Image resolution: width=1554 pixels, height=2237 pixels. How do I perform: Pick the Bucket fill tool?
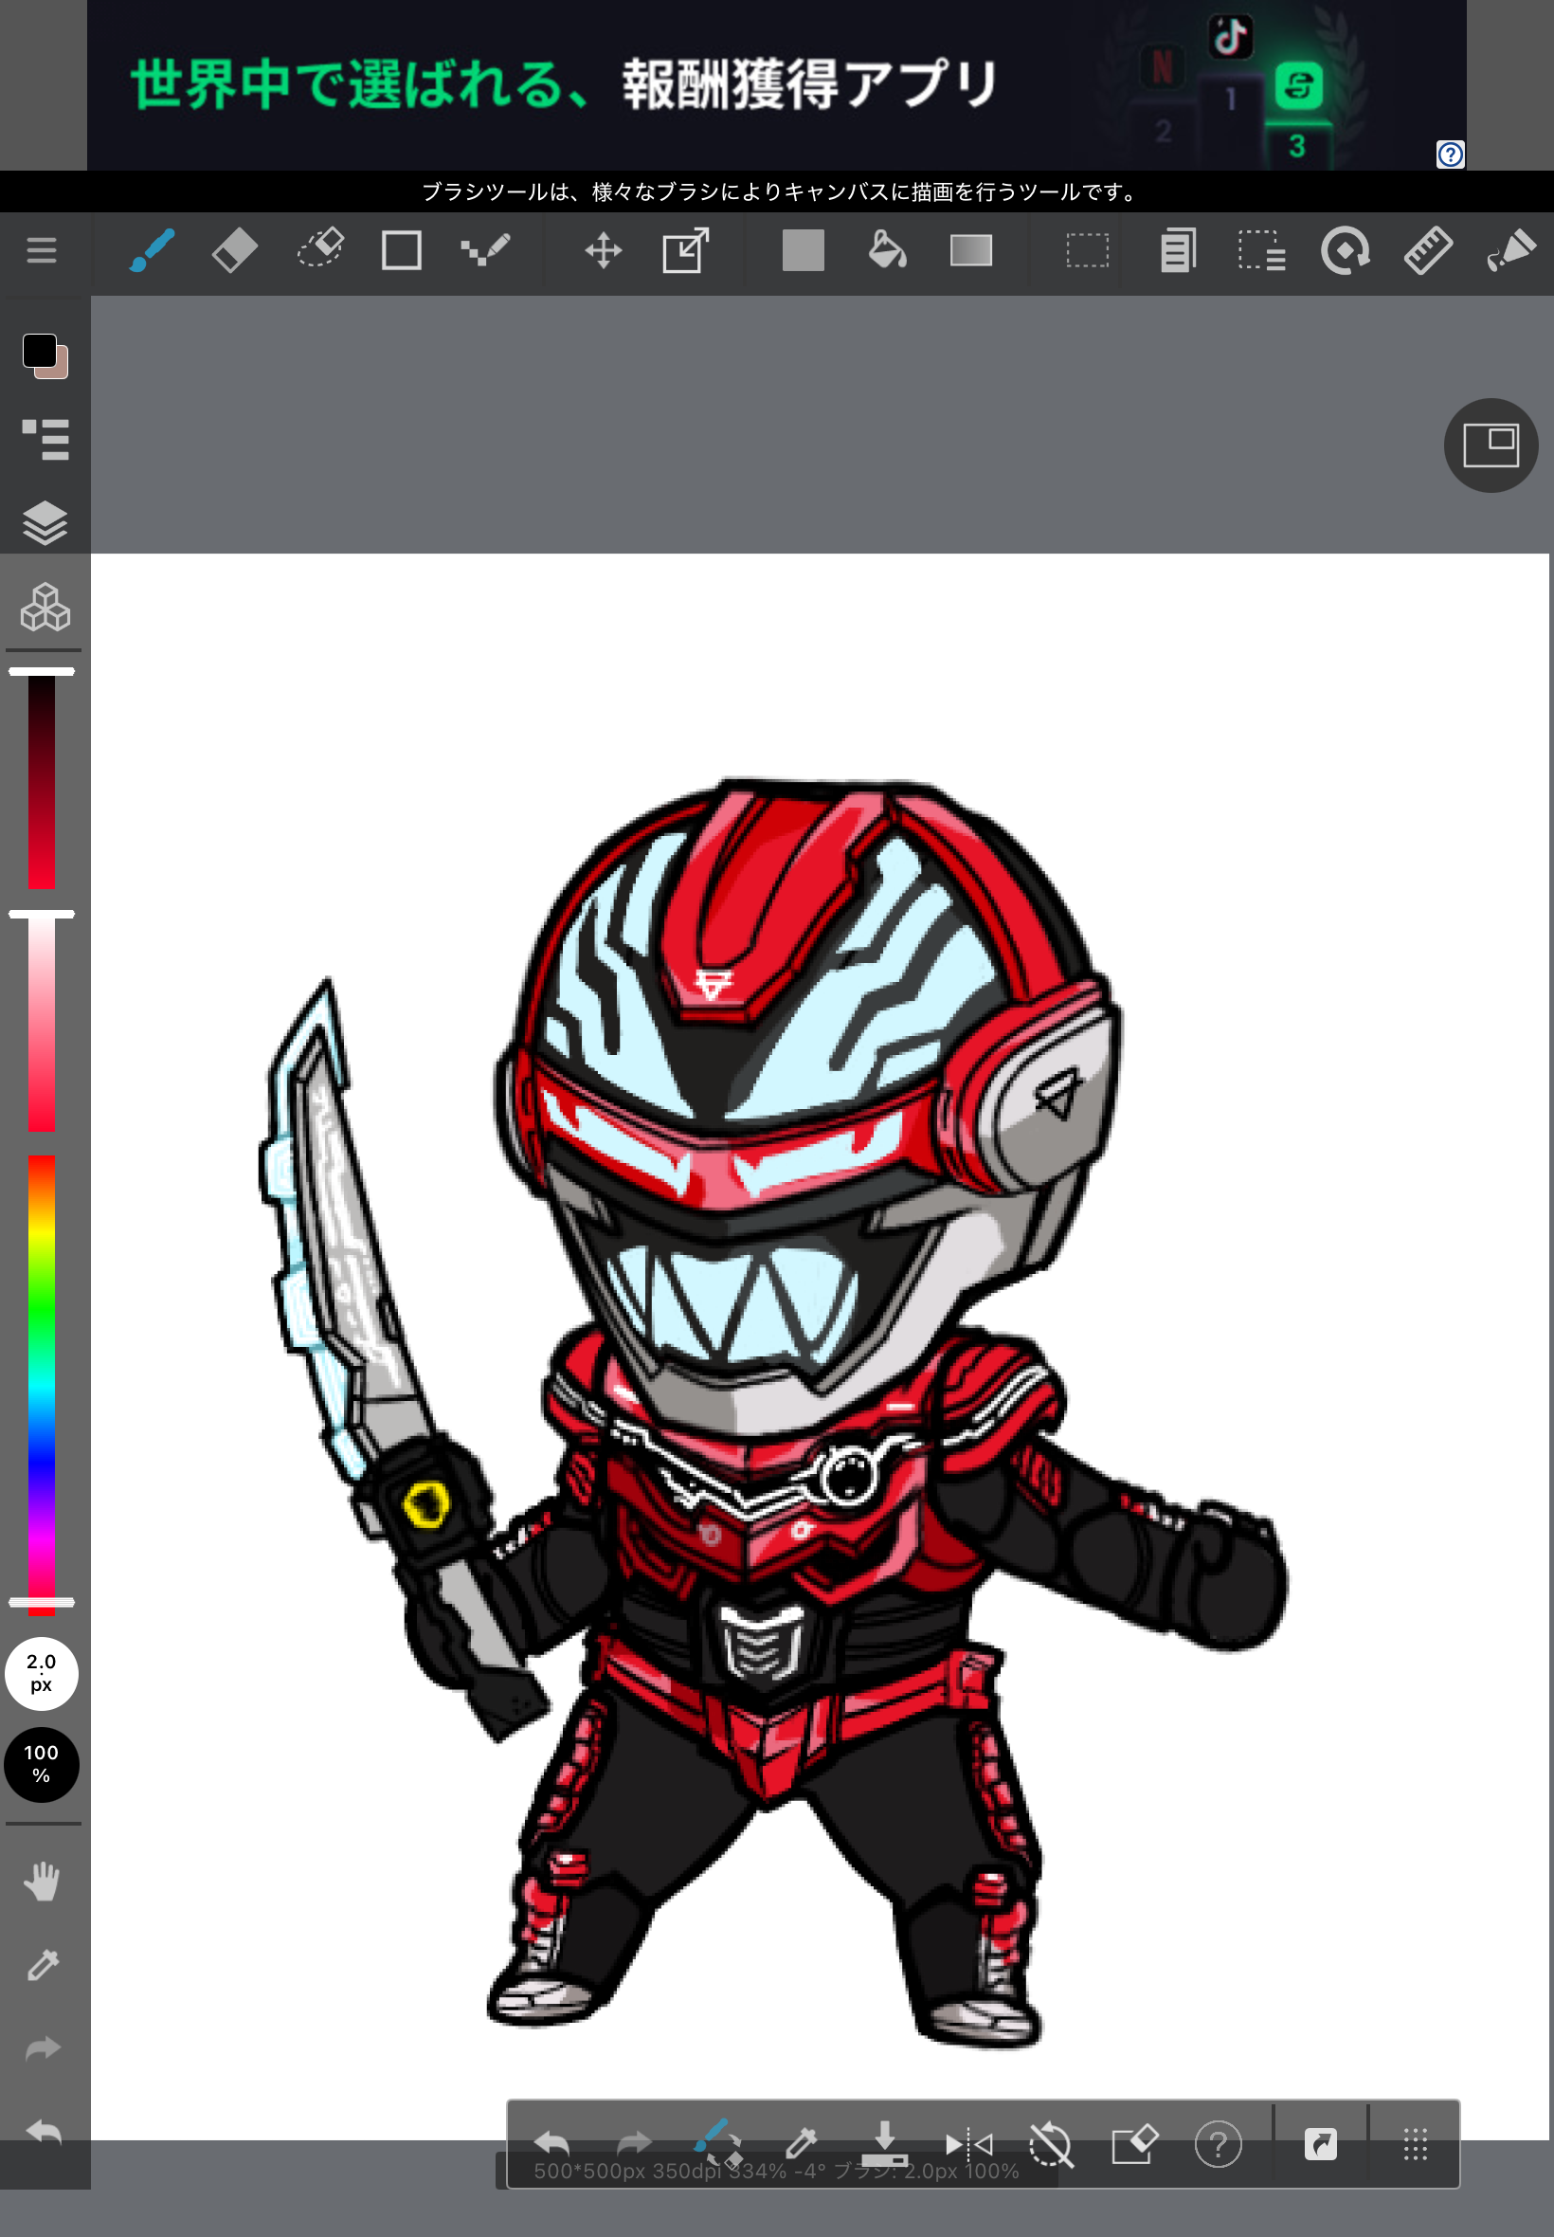(886, 251)
